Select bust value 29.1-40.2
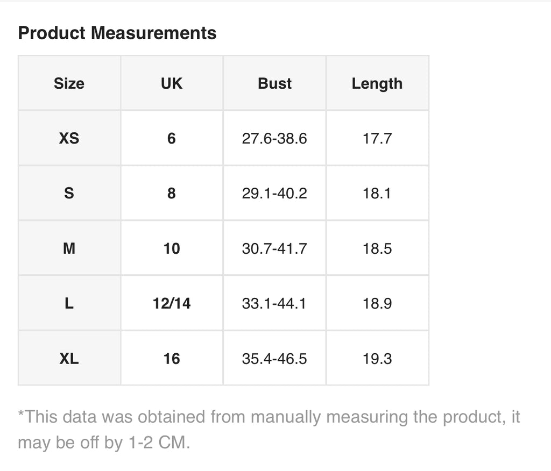 point(274,193)
